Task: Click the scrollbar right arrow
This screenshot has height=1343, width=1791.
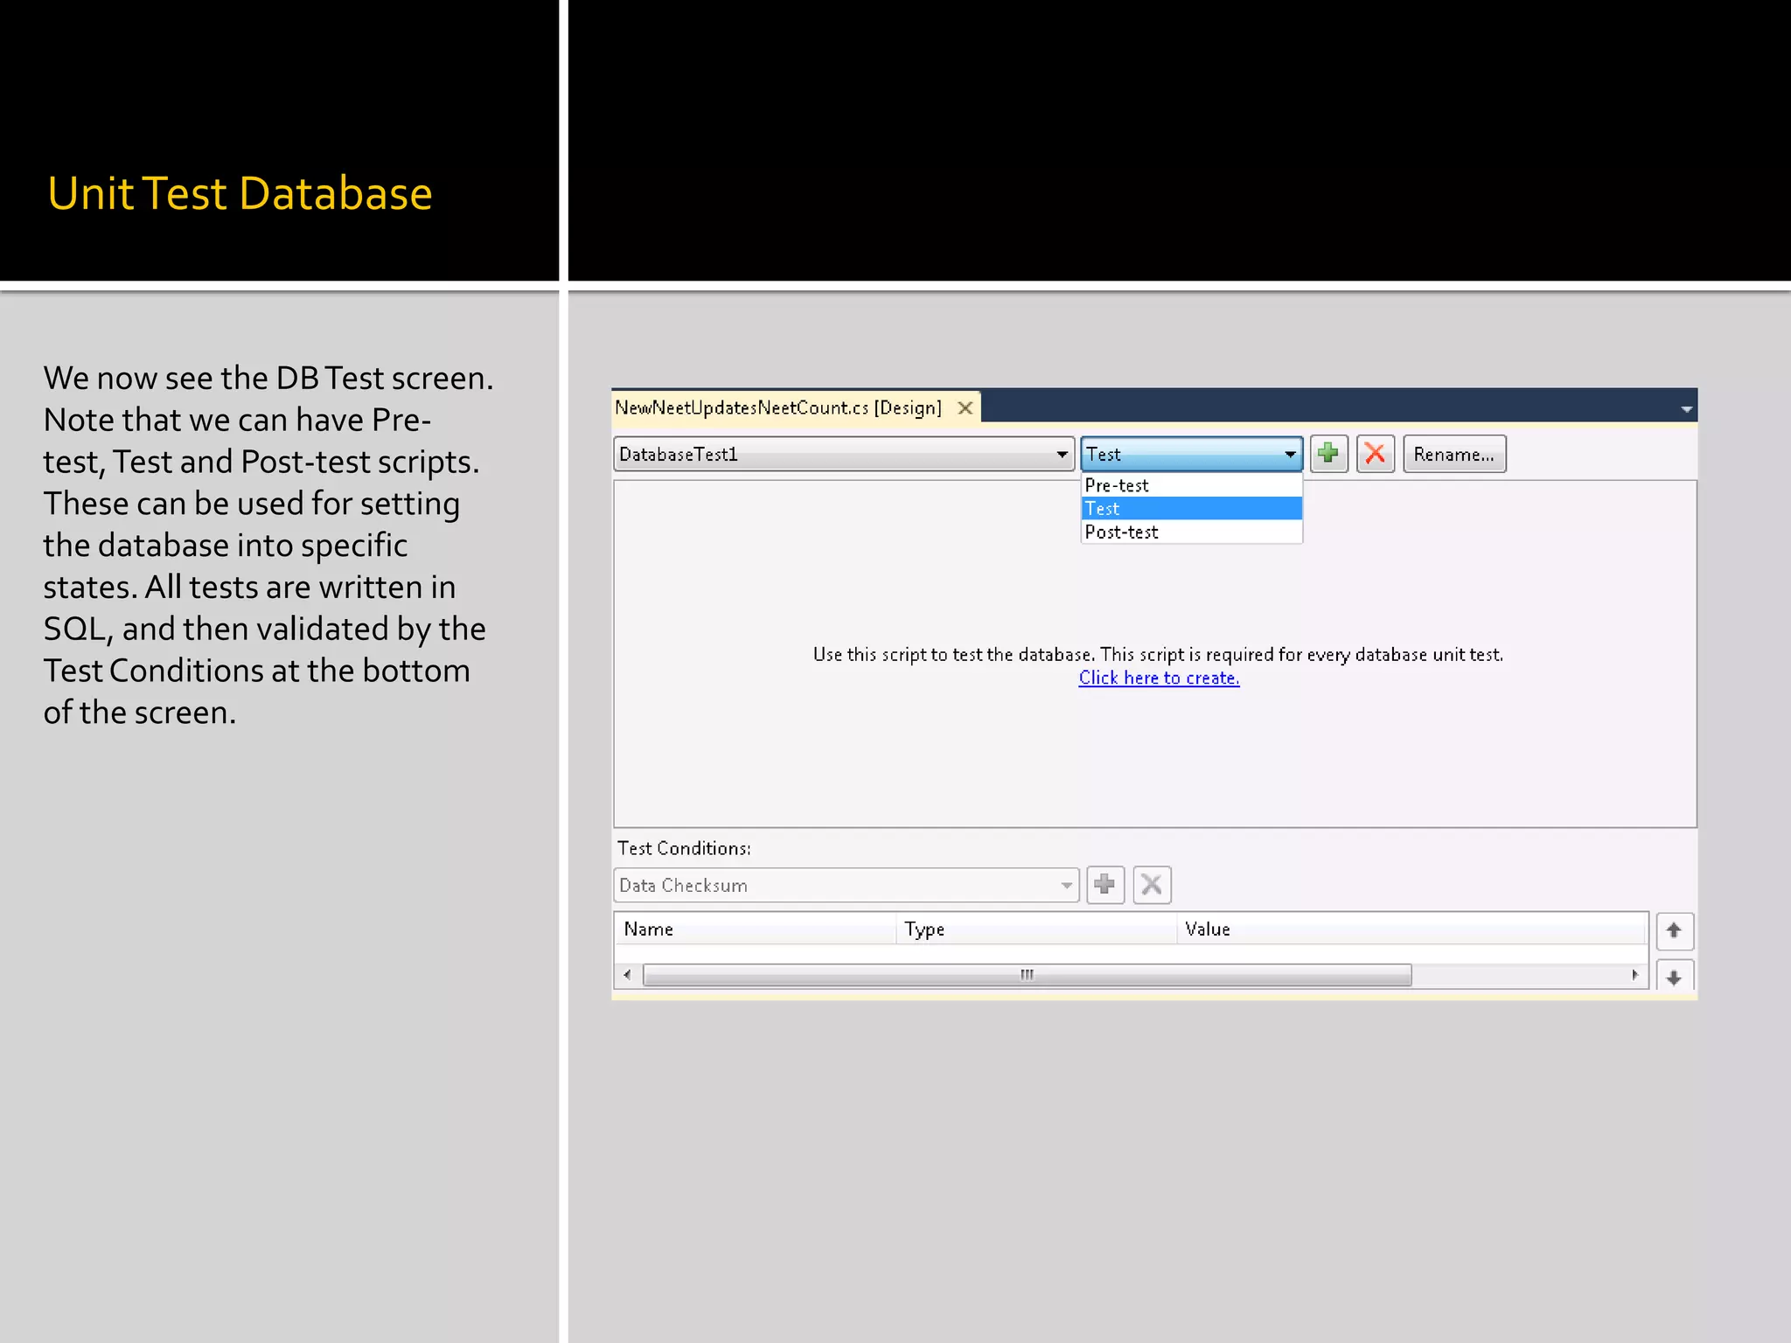Action: tap(1634, 975)
